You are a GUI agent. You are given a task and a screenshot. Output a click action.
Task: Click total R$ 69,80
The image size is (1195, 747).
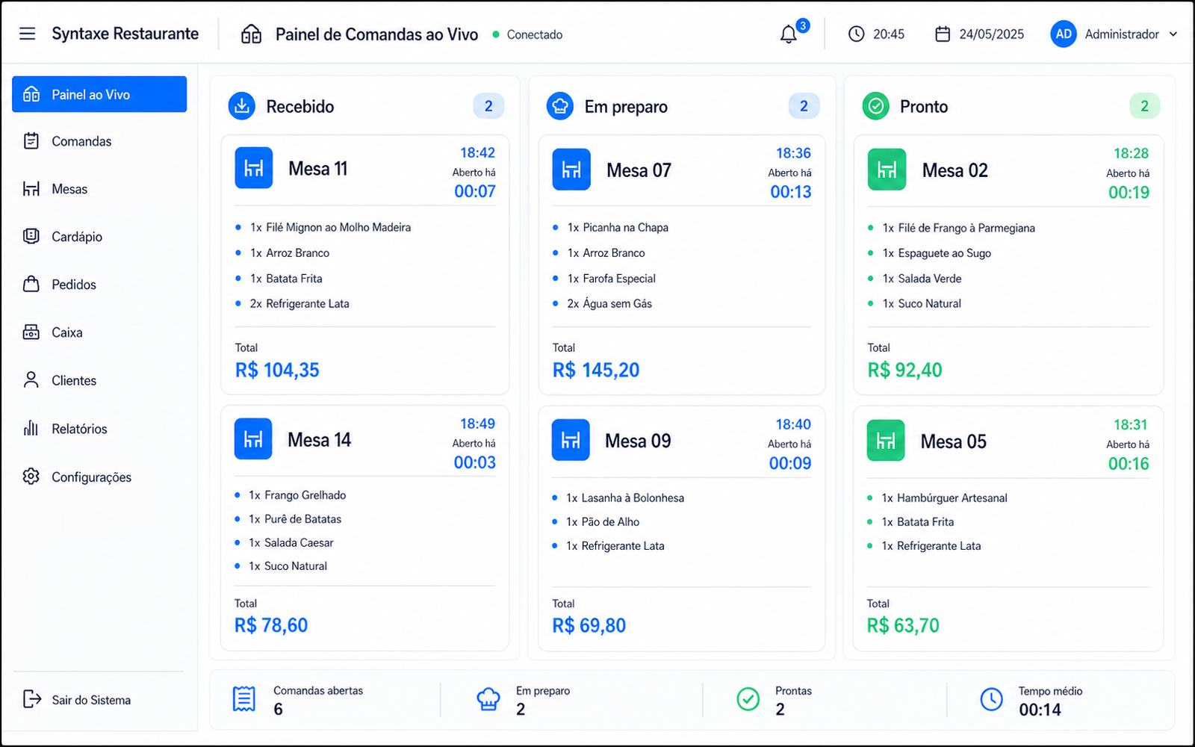(x=589, y=625)
